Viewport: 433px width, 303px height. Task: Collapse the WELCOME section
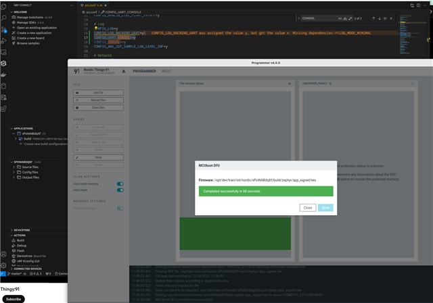(12, 12)
